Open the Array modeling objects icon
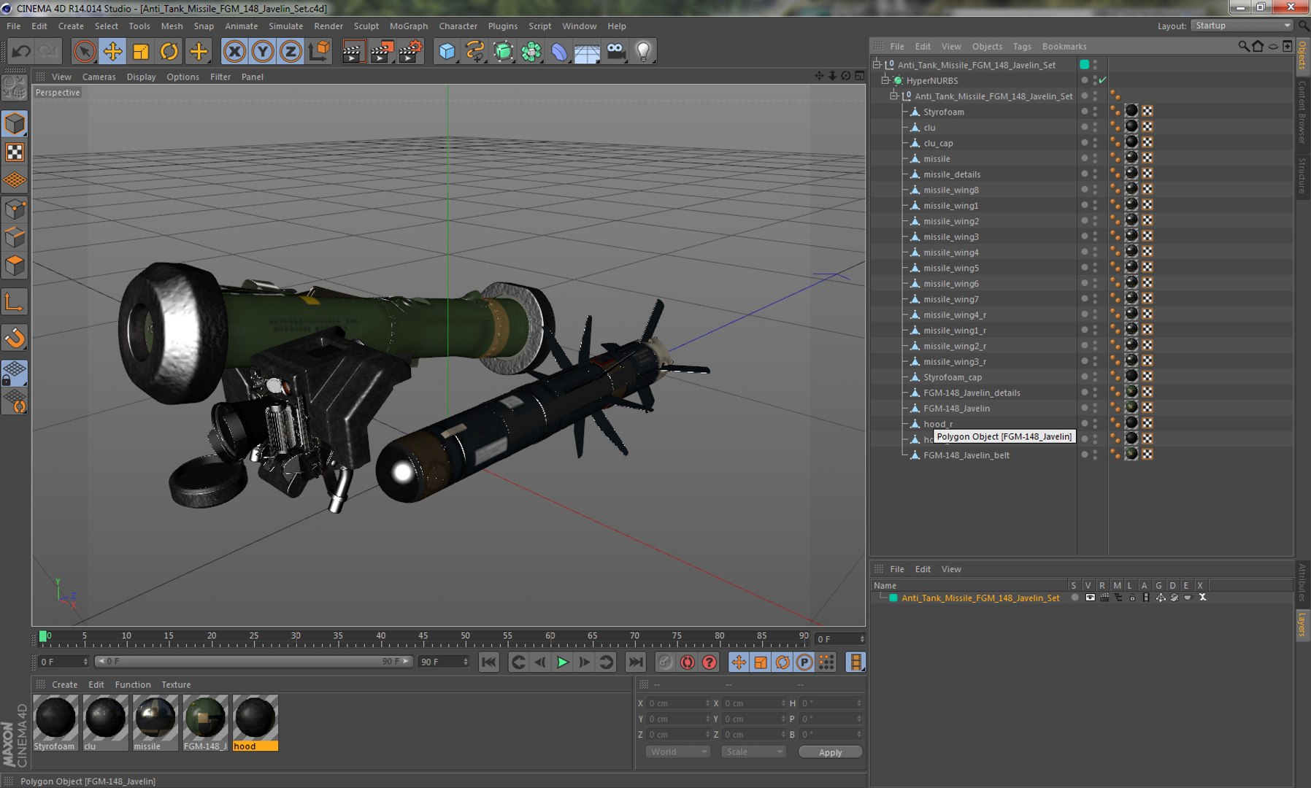 (531, 51)
